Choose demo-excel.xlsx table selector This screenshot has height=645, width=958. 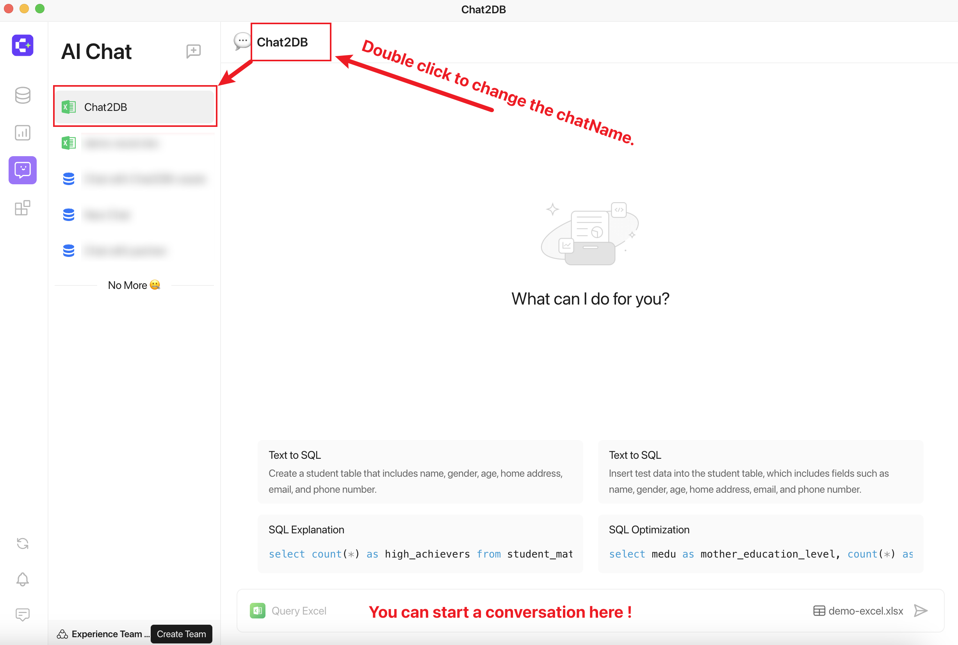point(858,611)
